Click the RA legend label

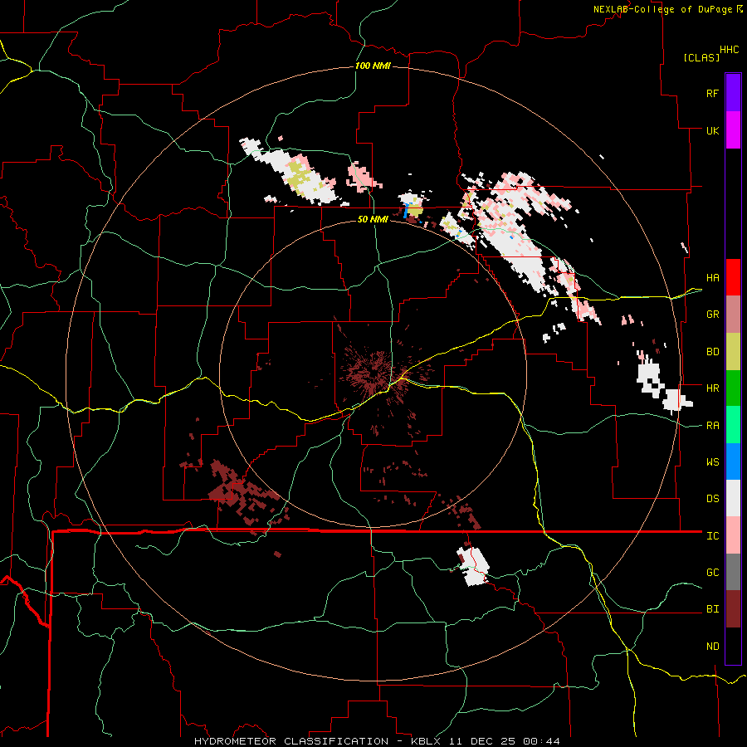pos(713,426)
